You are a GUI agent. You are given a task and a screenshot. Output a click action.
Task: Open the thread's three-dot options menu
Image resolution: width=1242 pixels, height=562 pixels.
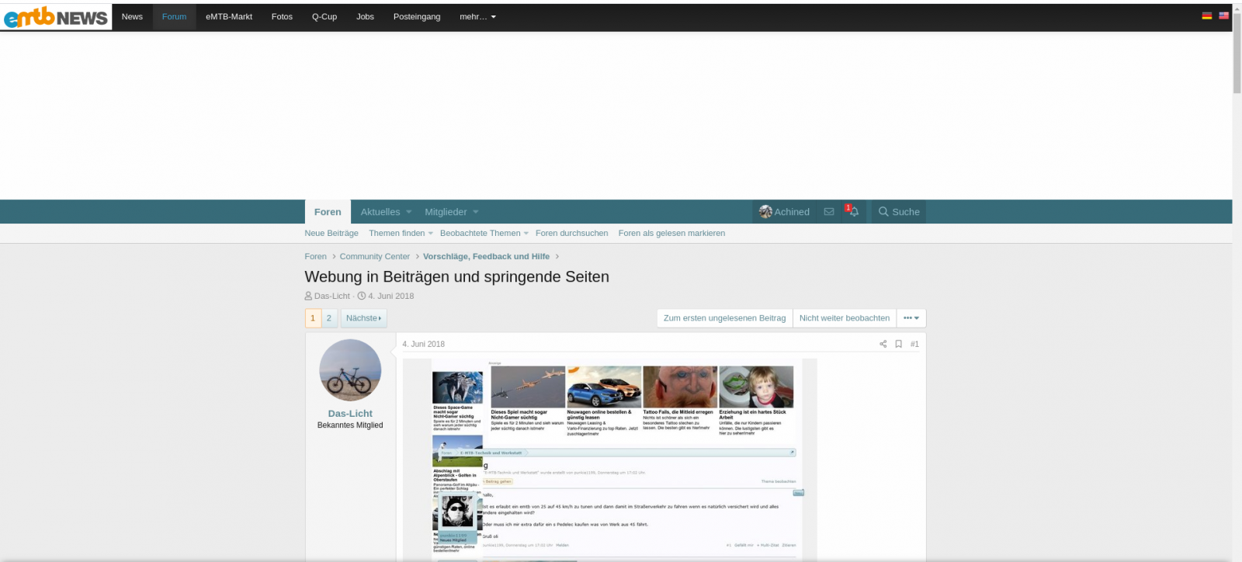pos(911,318)
